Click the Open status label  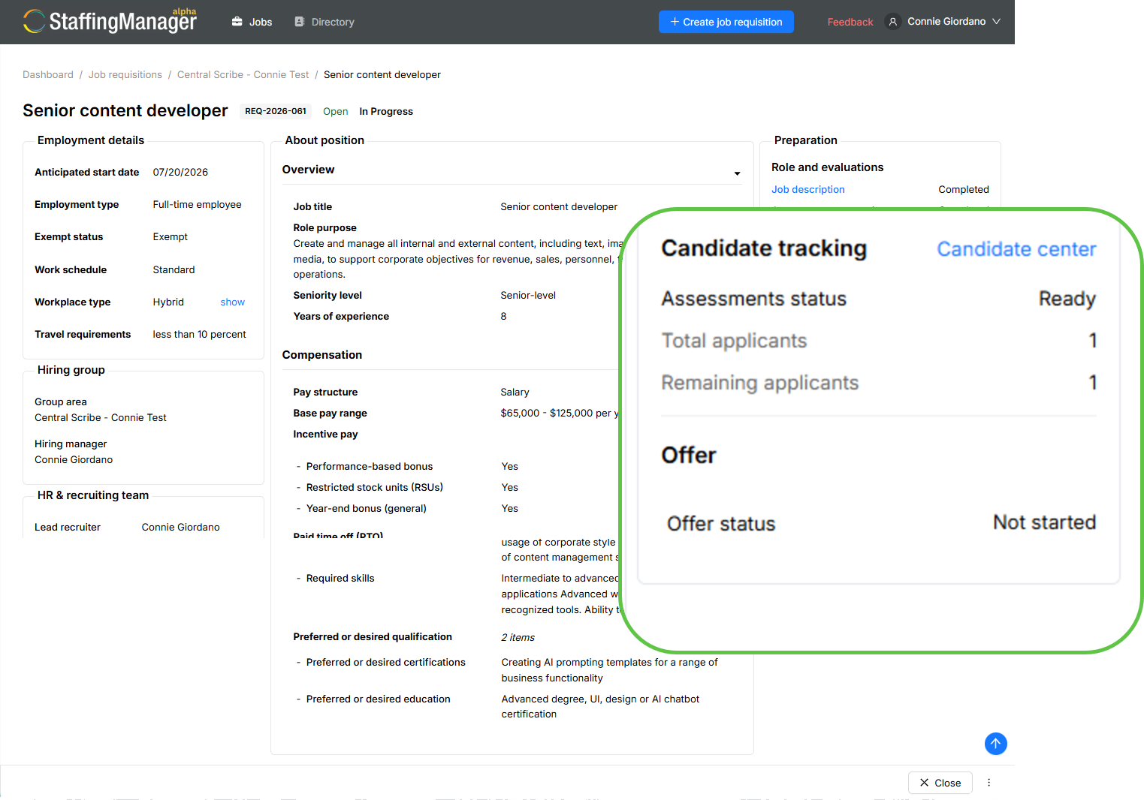tap(336, 112)
